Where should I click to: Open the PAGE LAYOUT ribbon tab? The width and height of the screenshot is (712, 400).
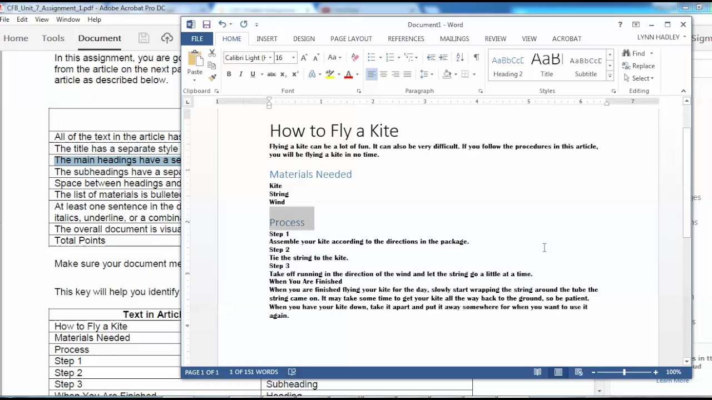click(351, 38)
